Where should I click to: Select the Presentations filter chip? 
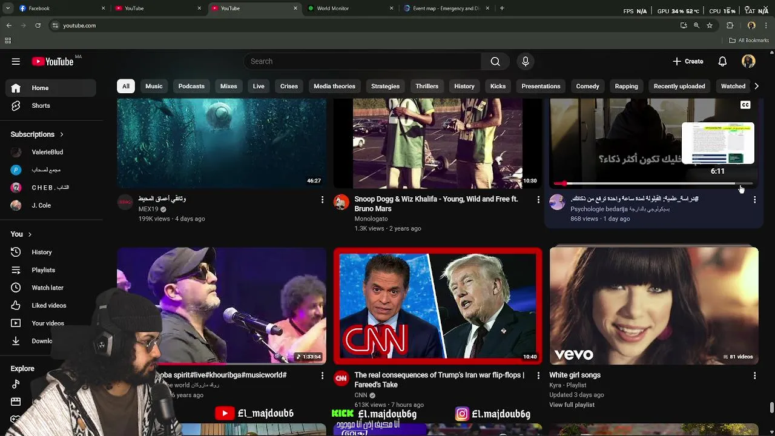click(541, 86)
